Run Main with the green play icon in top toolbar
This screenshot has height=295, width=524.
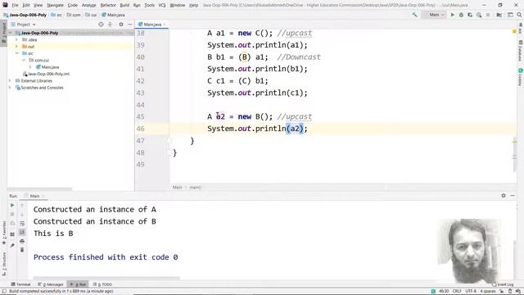(453, 15)
